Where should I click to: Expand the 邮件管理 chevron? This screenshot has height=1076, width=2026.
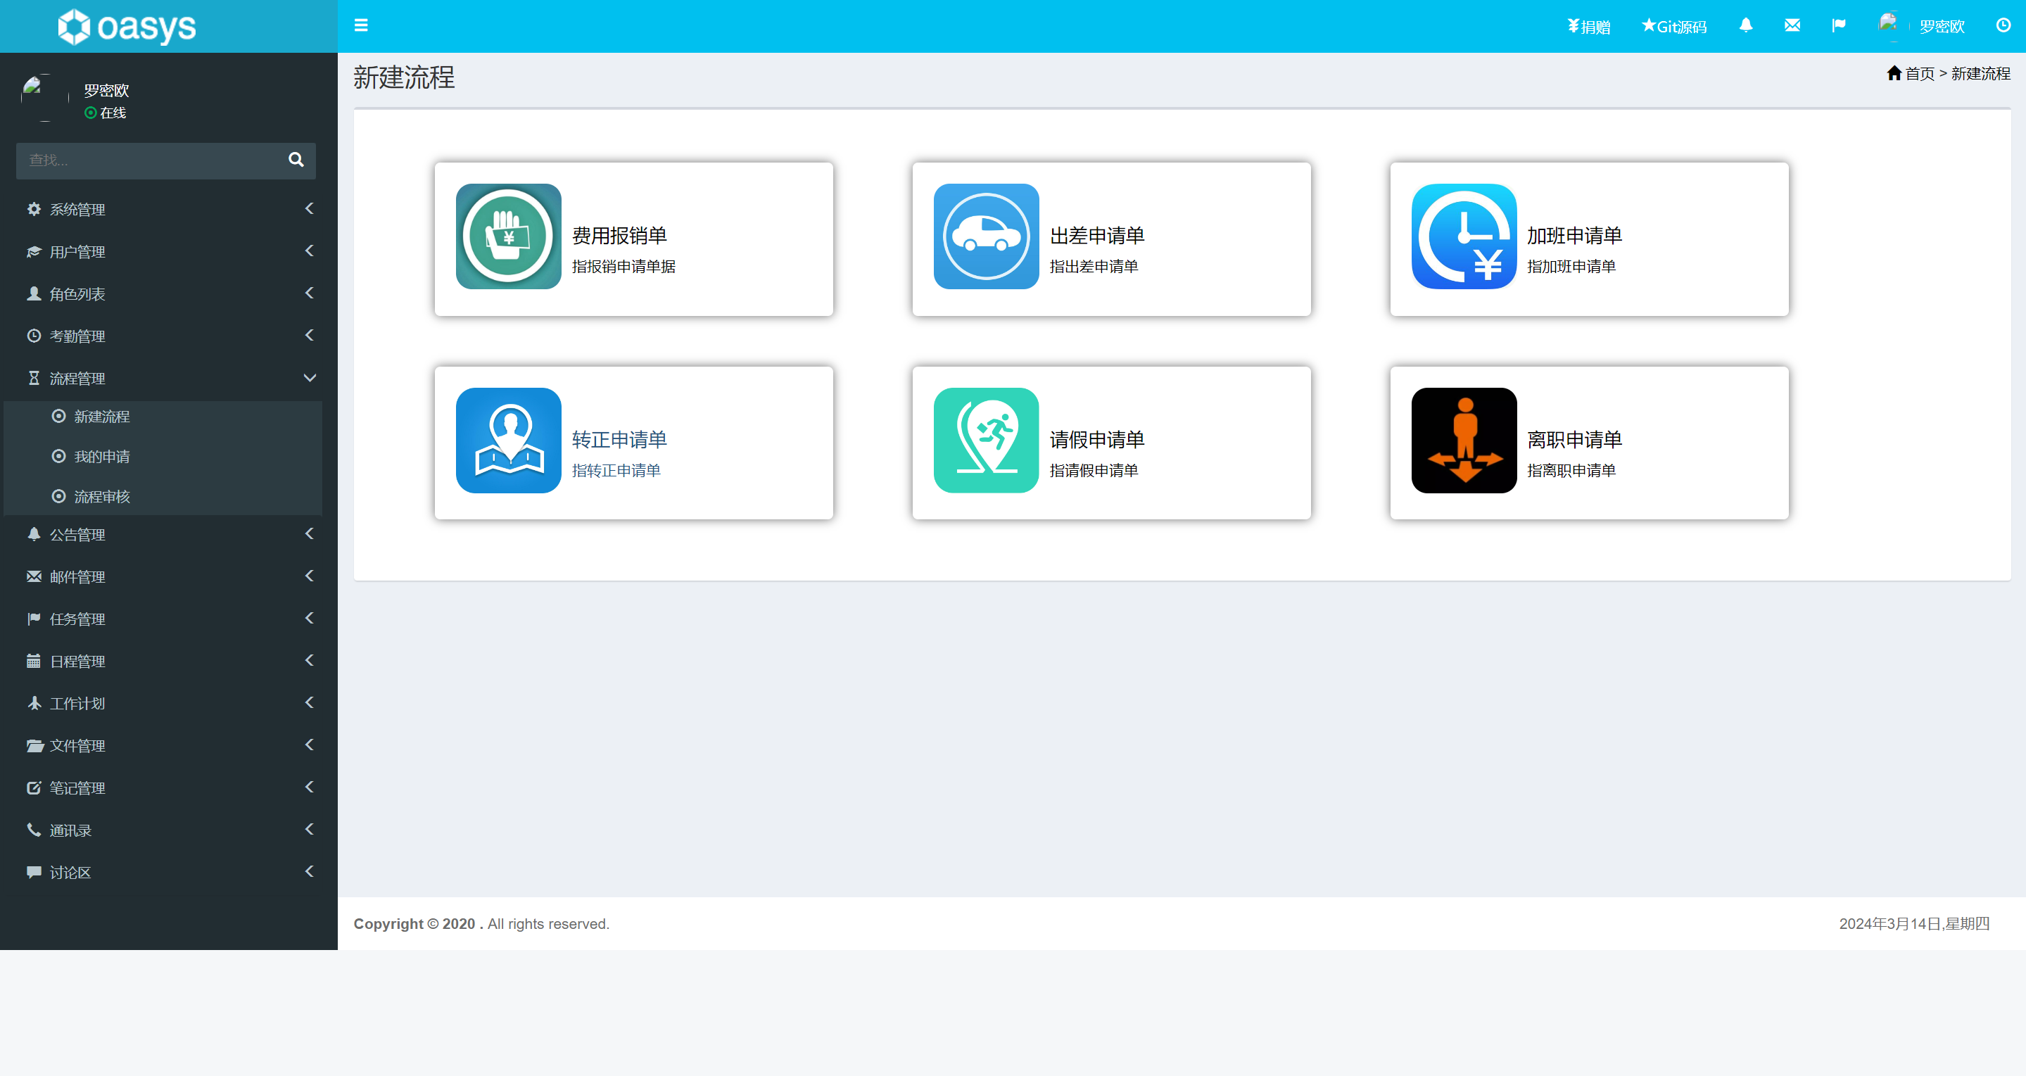point(309,576)
